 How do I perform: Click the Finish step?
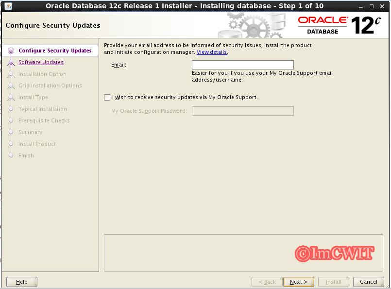(26, 155)
